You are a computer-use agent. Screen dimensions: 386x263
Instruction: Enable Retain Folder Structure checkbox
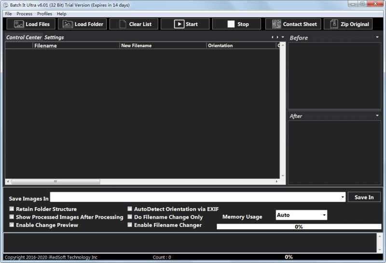click(12, 209)
